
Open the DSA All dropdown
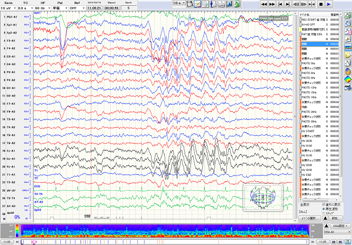click(x=337, y=232)
